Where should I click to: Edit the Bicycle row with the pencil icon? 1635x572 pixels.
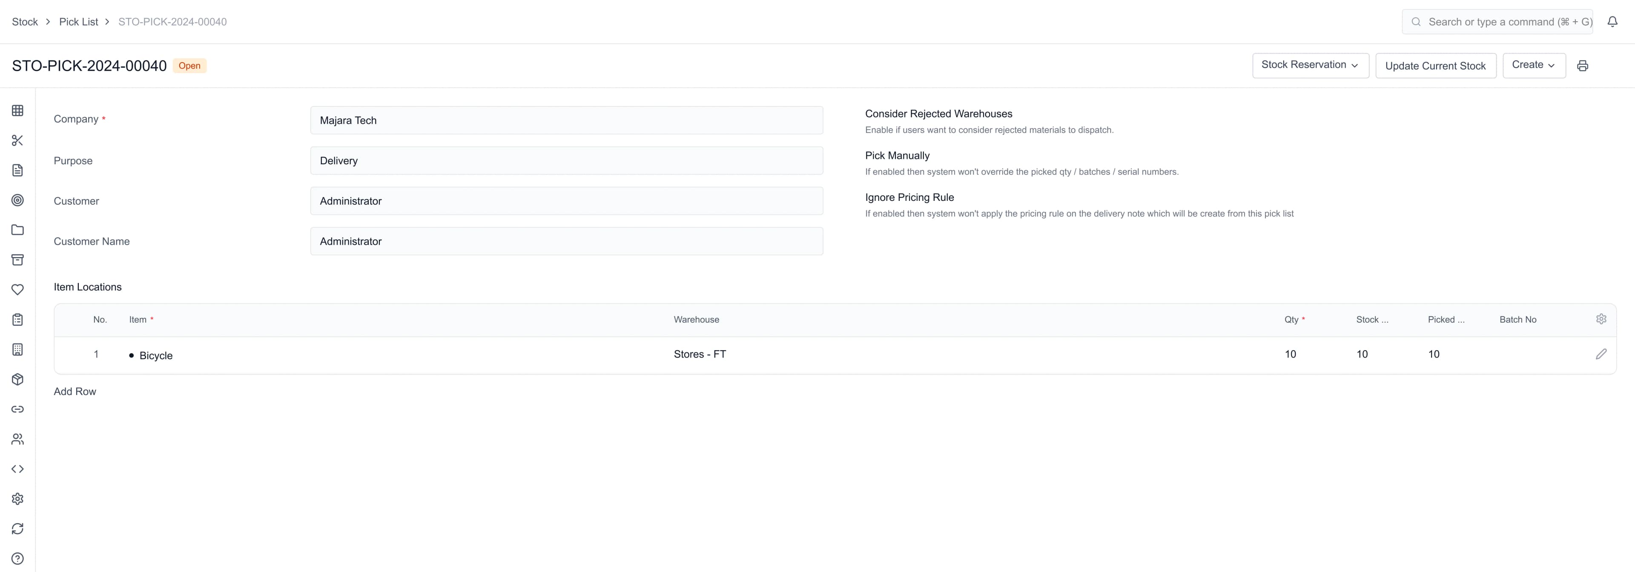[1601, 354]
